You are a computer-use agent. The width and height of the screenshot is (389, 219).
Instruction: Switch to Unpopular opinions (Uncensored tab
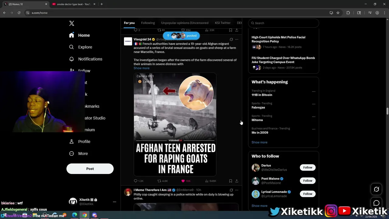pyautogui.click(x=185, y=23)
